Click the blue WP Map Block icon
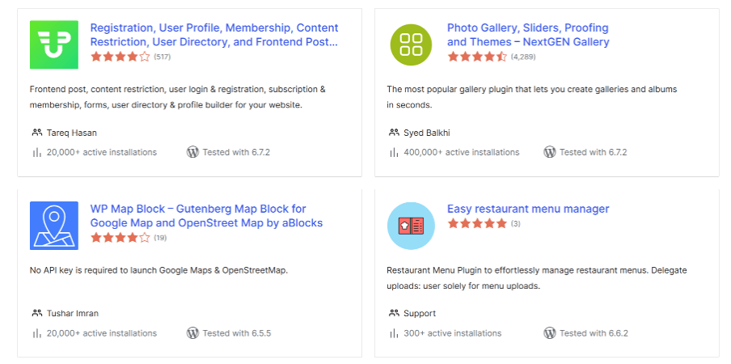 [54, 226]
